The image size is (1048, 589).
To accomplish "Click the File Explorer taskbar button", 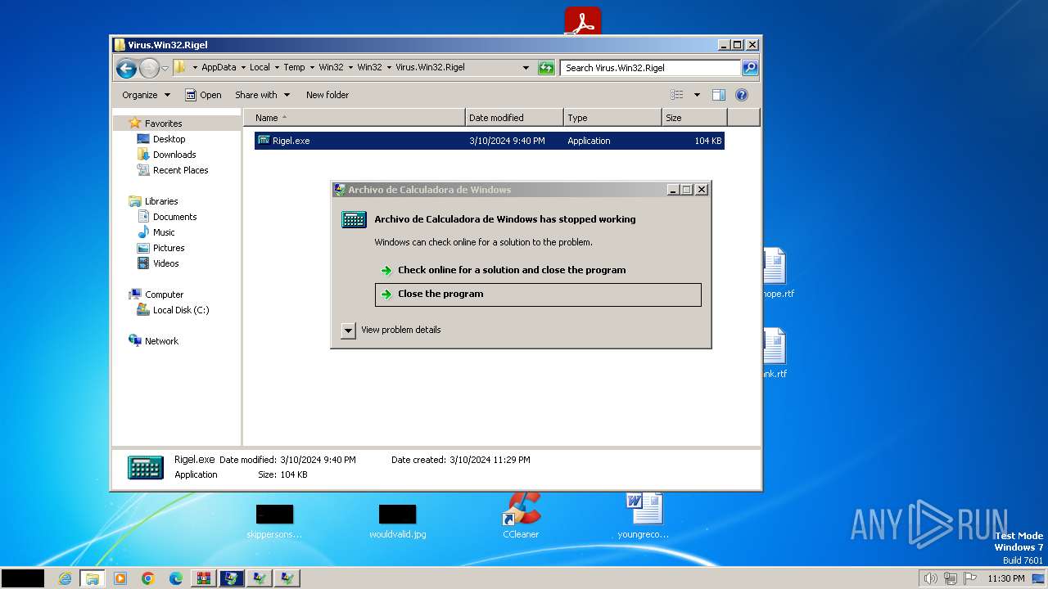I will click(x=93, y=578).
